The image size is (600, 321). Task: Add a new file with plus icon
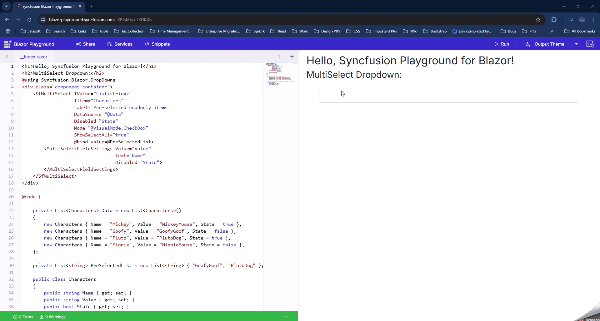point(292,57)
